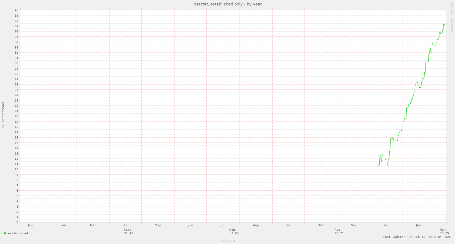Click the vertical RRDTOOL / TOBI OETIKER watermark
This screenshot has height=244, width=455.
452,17
